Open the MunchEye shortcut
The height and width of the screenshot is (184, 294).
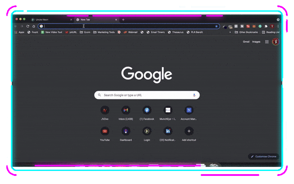point(168,113)
